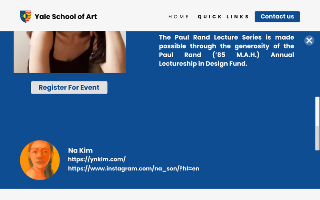The image size is (320, 200).
Task: Click the word 'Event' on register button
Action: (90, 88)
